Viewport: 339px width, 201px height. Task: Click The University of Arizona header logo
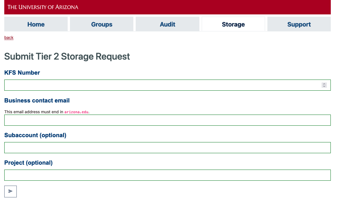coord(43,7)
